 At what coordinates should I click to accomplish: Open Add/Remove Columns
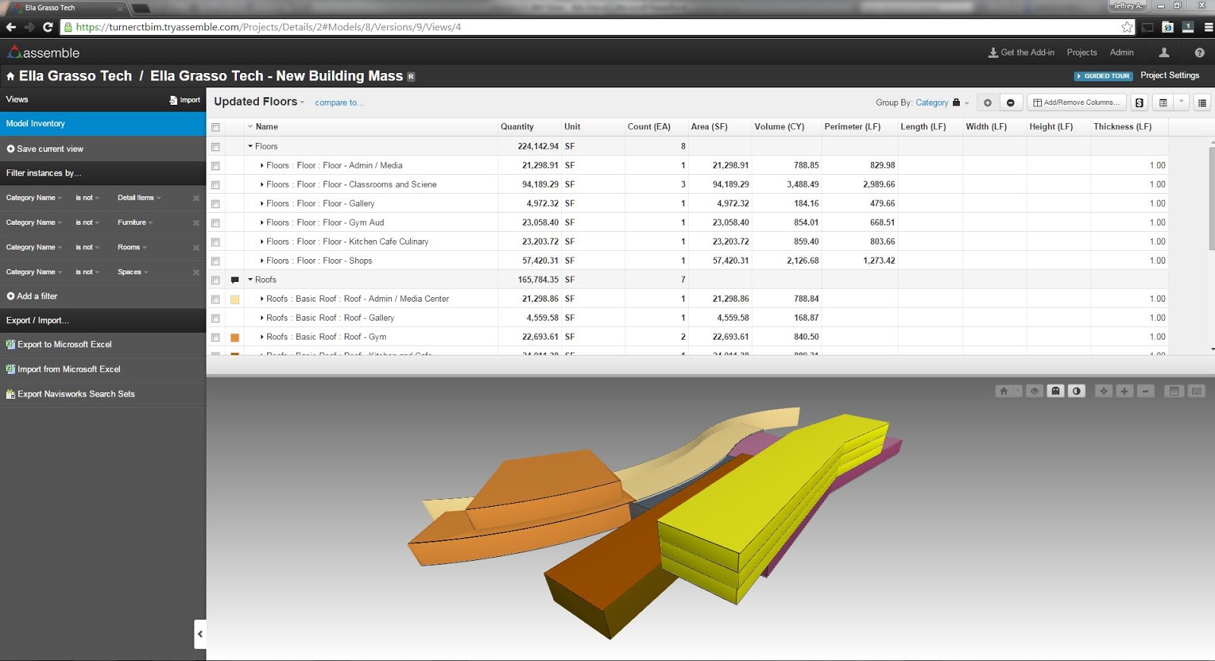1076,103
